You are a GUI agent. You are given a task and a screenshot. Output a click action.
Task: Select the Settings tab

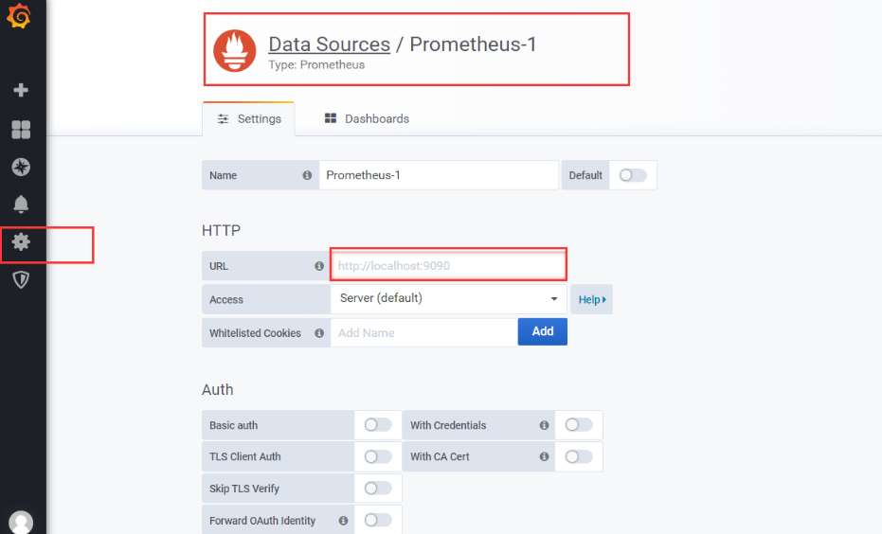tap(248, 118)
